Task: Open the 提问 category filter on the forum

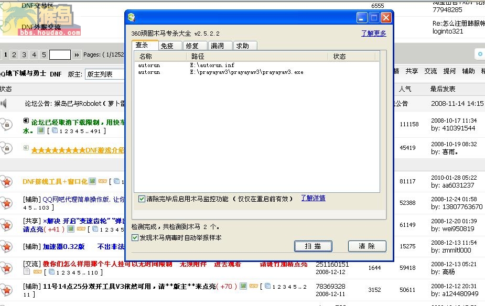Action: coord(449,71)
